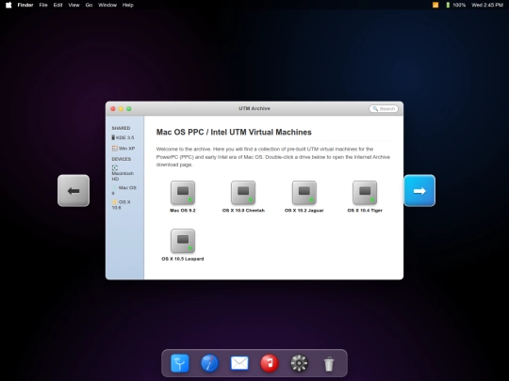Zoom the UTM Archive window with the green button

(129, 109)
